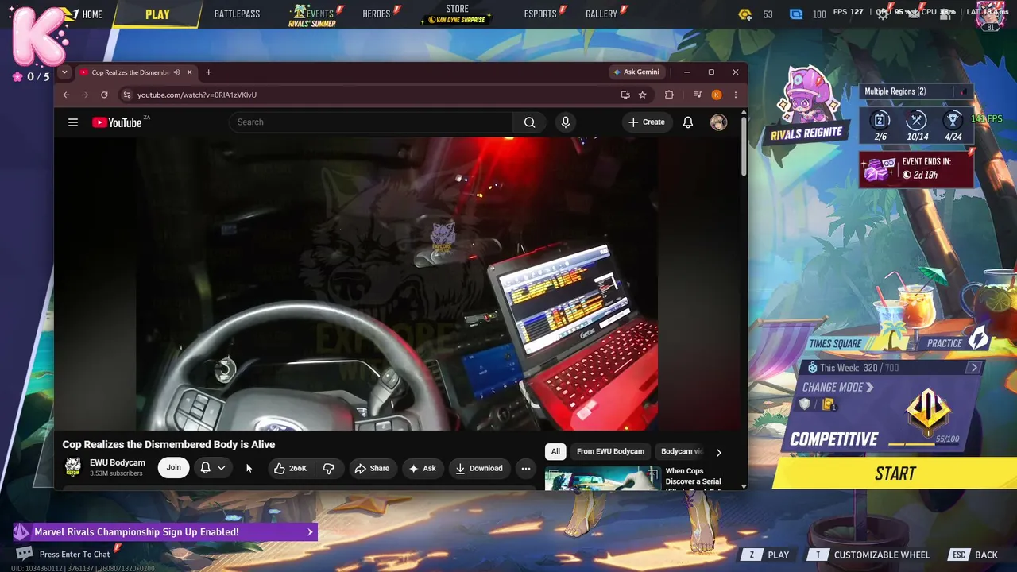Image resolution: width=1017 pixels, height=572 pixels.
Task: Click the Ask button under video
Action: click(422, 469)
